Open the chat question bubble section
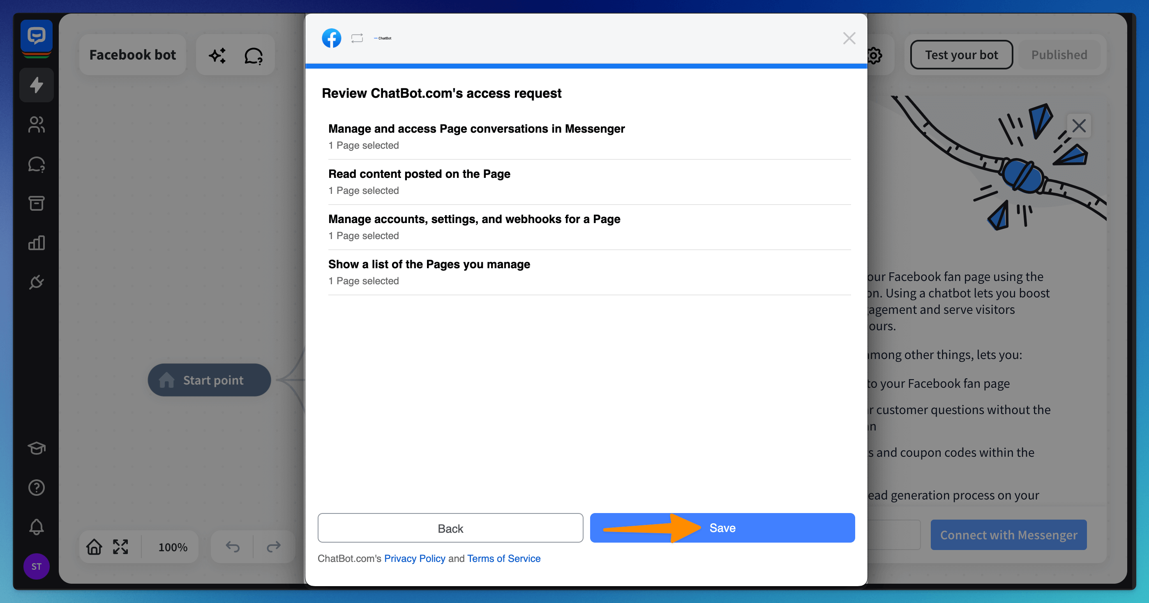1149x603 pixels. [36, 164]
